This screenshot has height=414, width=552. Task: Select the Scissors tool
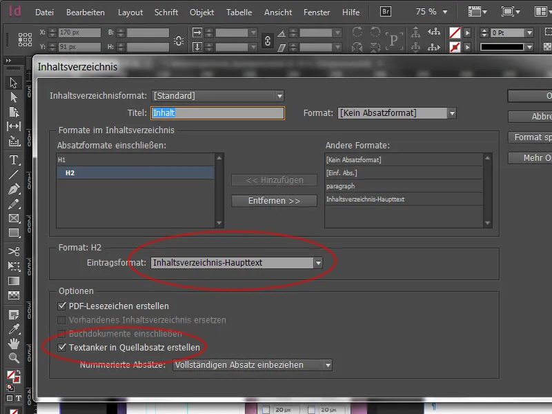(14, 251)
